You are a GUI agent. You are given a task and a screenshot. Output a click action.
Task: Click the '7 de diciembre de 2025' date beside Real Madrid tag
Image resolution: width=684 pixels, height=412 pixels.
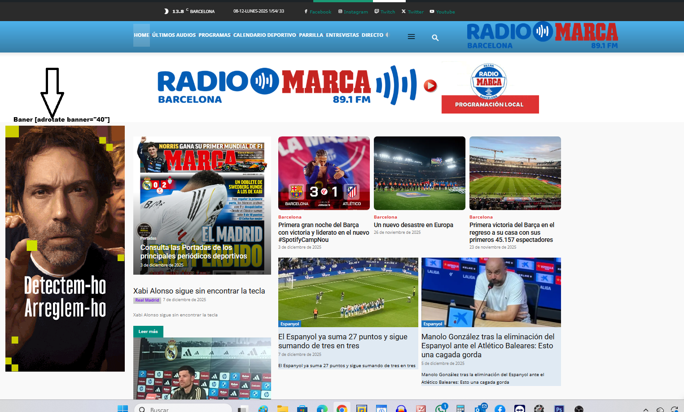184,300
